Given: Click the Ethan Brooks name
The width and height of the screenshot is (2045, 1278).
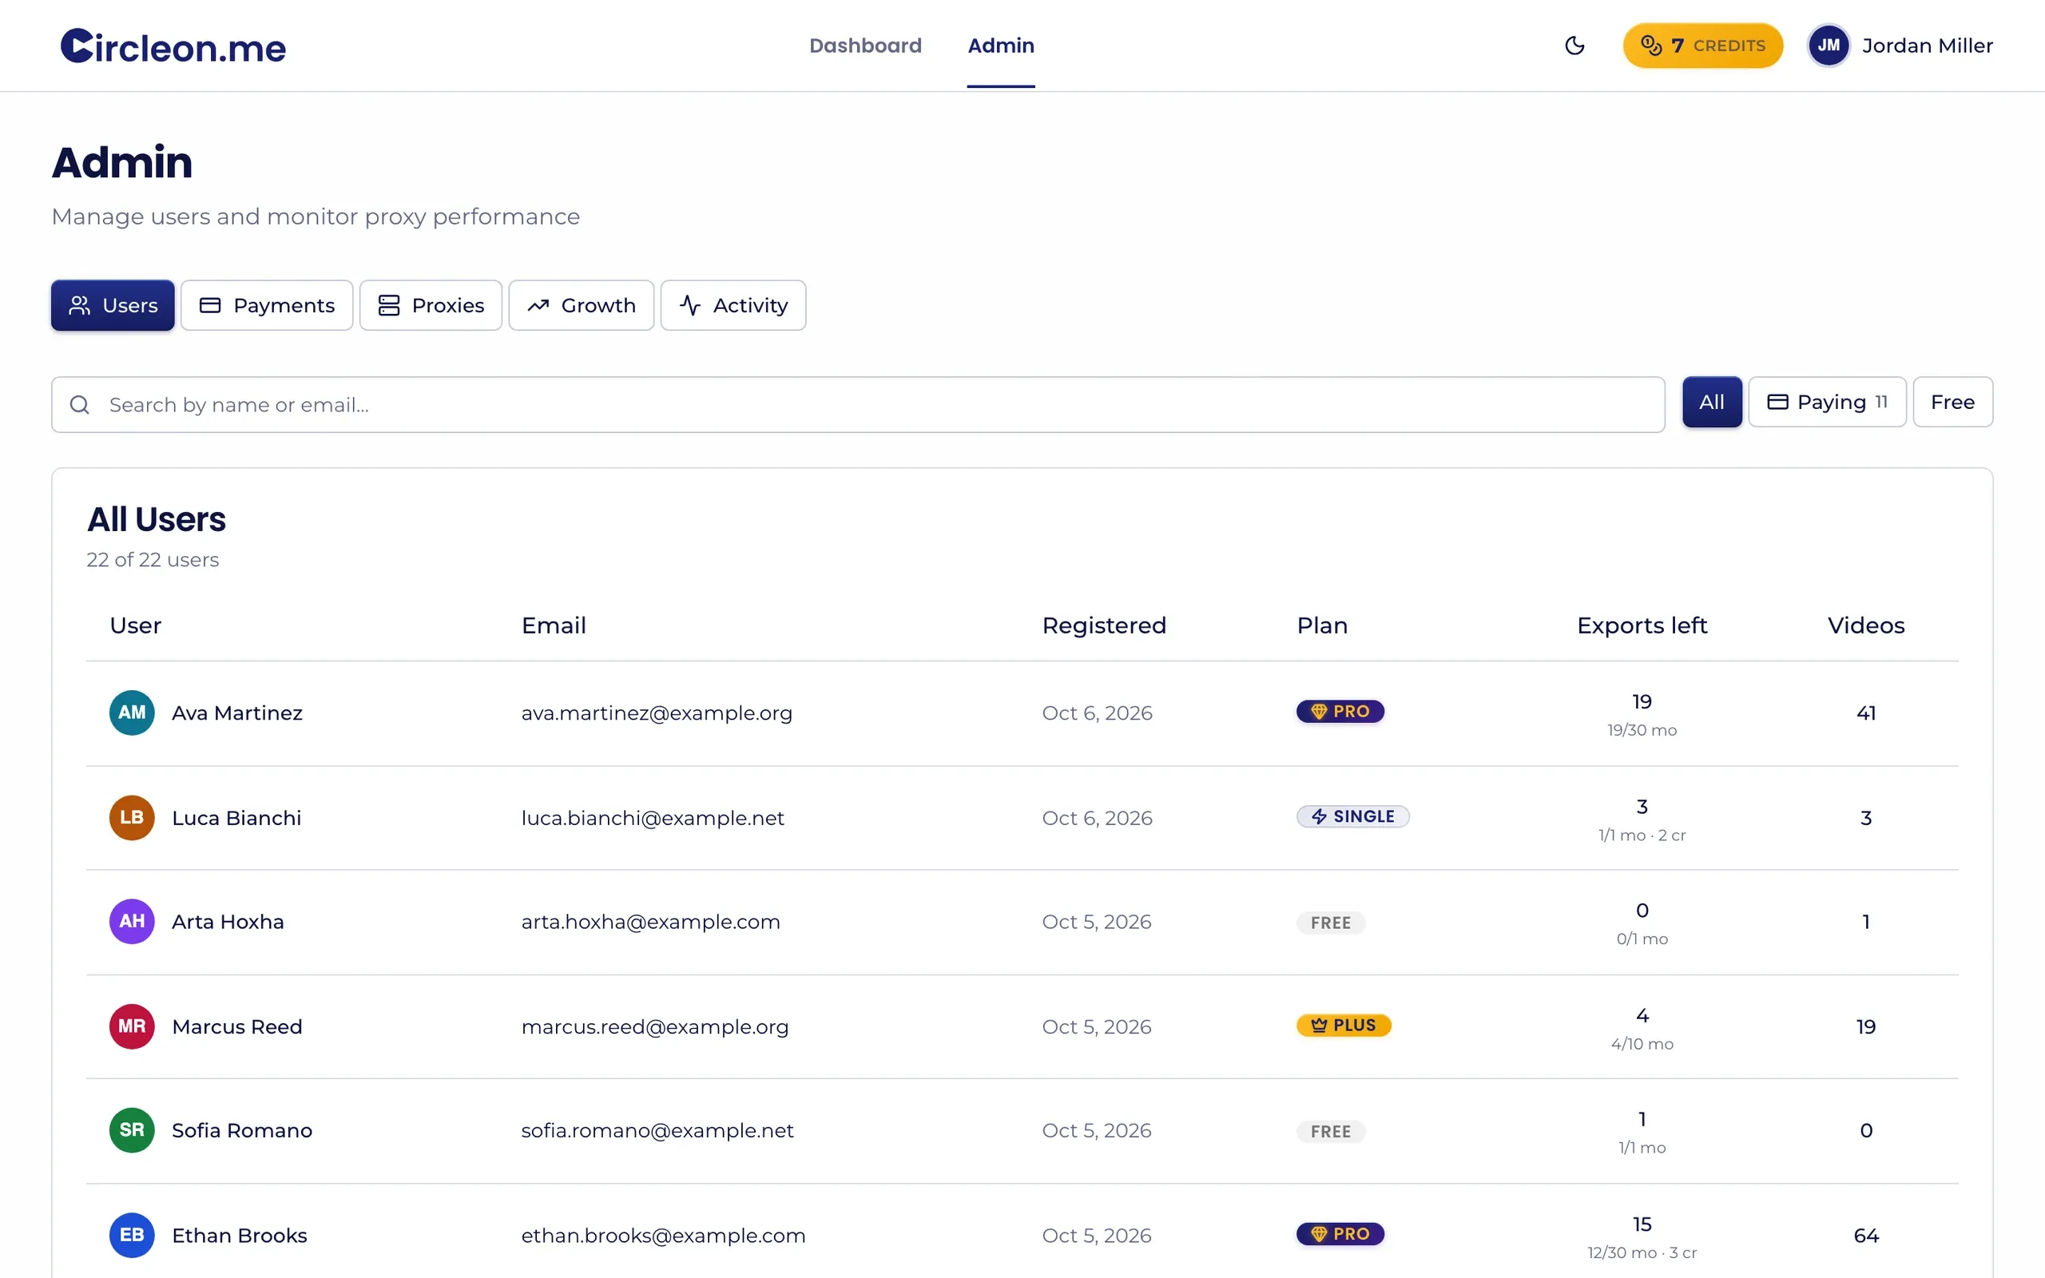Looking at the screenshot, I should (239, 1236).
